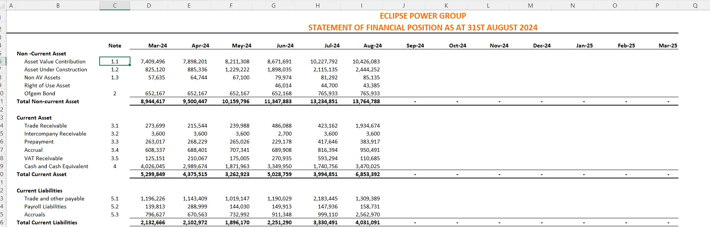Click the total 13,764,788
The image size is (710, 227).
pos(366,101)
